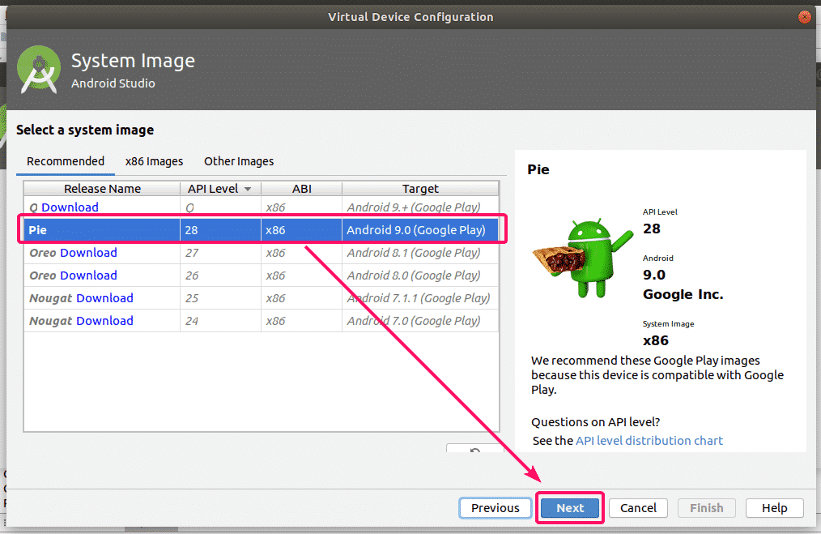Click the x86 ABI cell in Q row
Image resolution: width=821 pixels, height=534 pixels.
pos(301,207)
